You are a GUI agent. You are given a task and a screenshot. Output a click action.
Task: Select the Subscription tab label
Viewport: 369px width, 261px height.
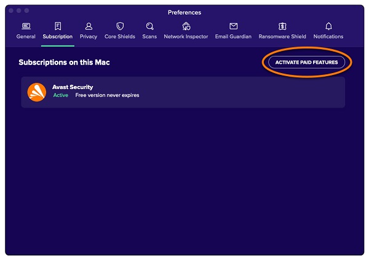[x=58, y=36]
